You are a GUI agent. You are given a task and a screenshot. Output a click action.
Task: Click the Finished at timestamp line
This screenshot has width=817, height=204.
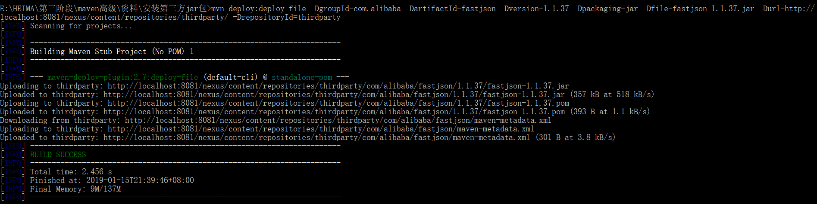point(112,180)
